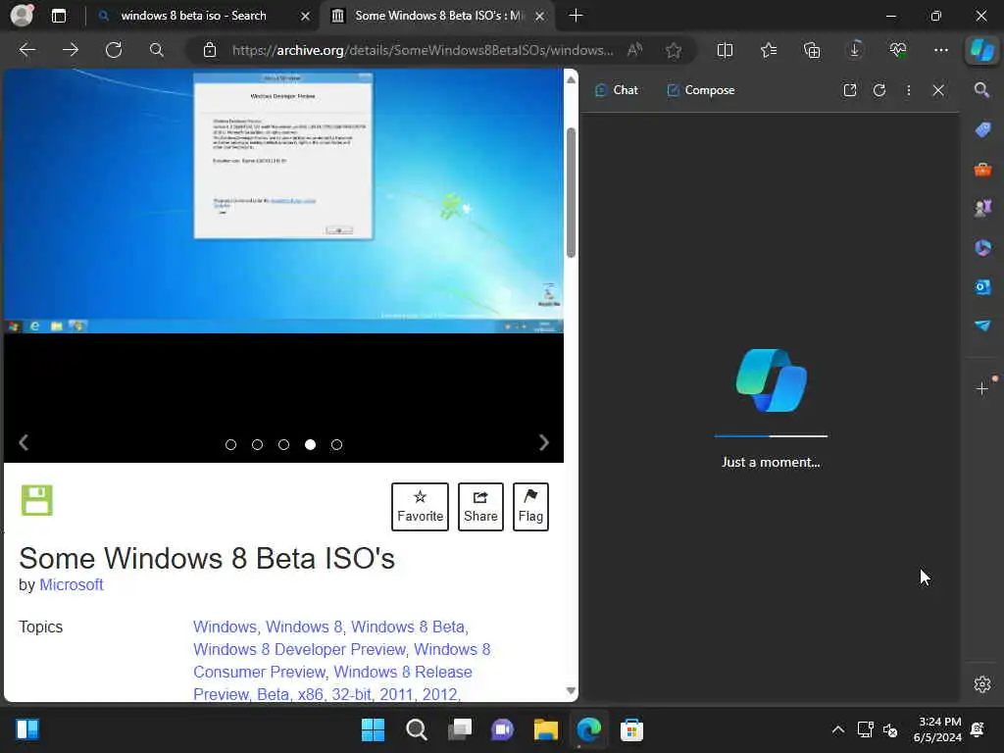This screenshot has height=753, width=1004.
Task: Open sidebar settings gear icon
Action: point(982,684)
